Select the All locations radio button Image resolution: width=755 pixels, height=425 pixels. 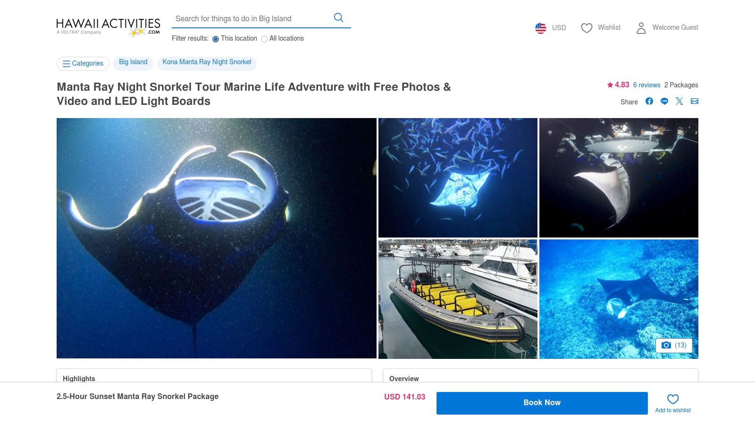264,39
